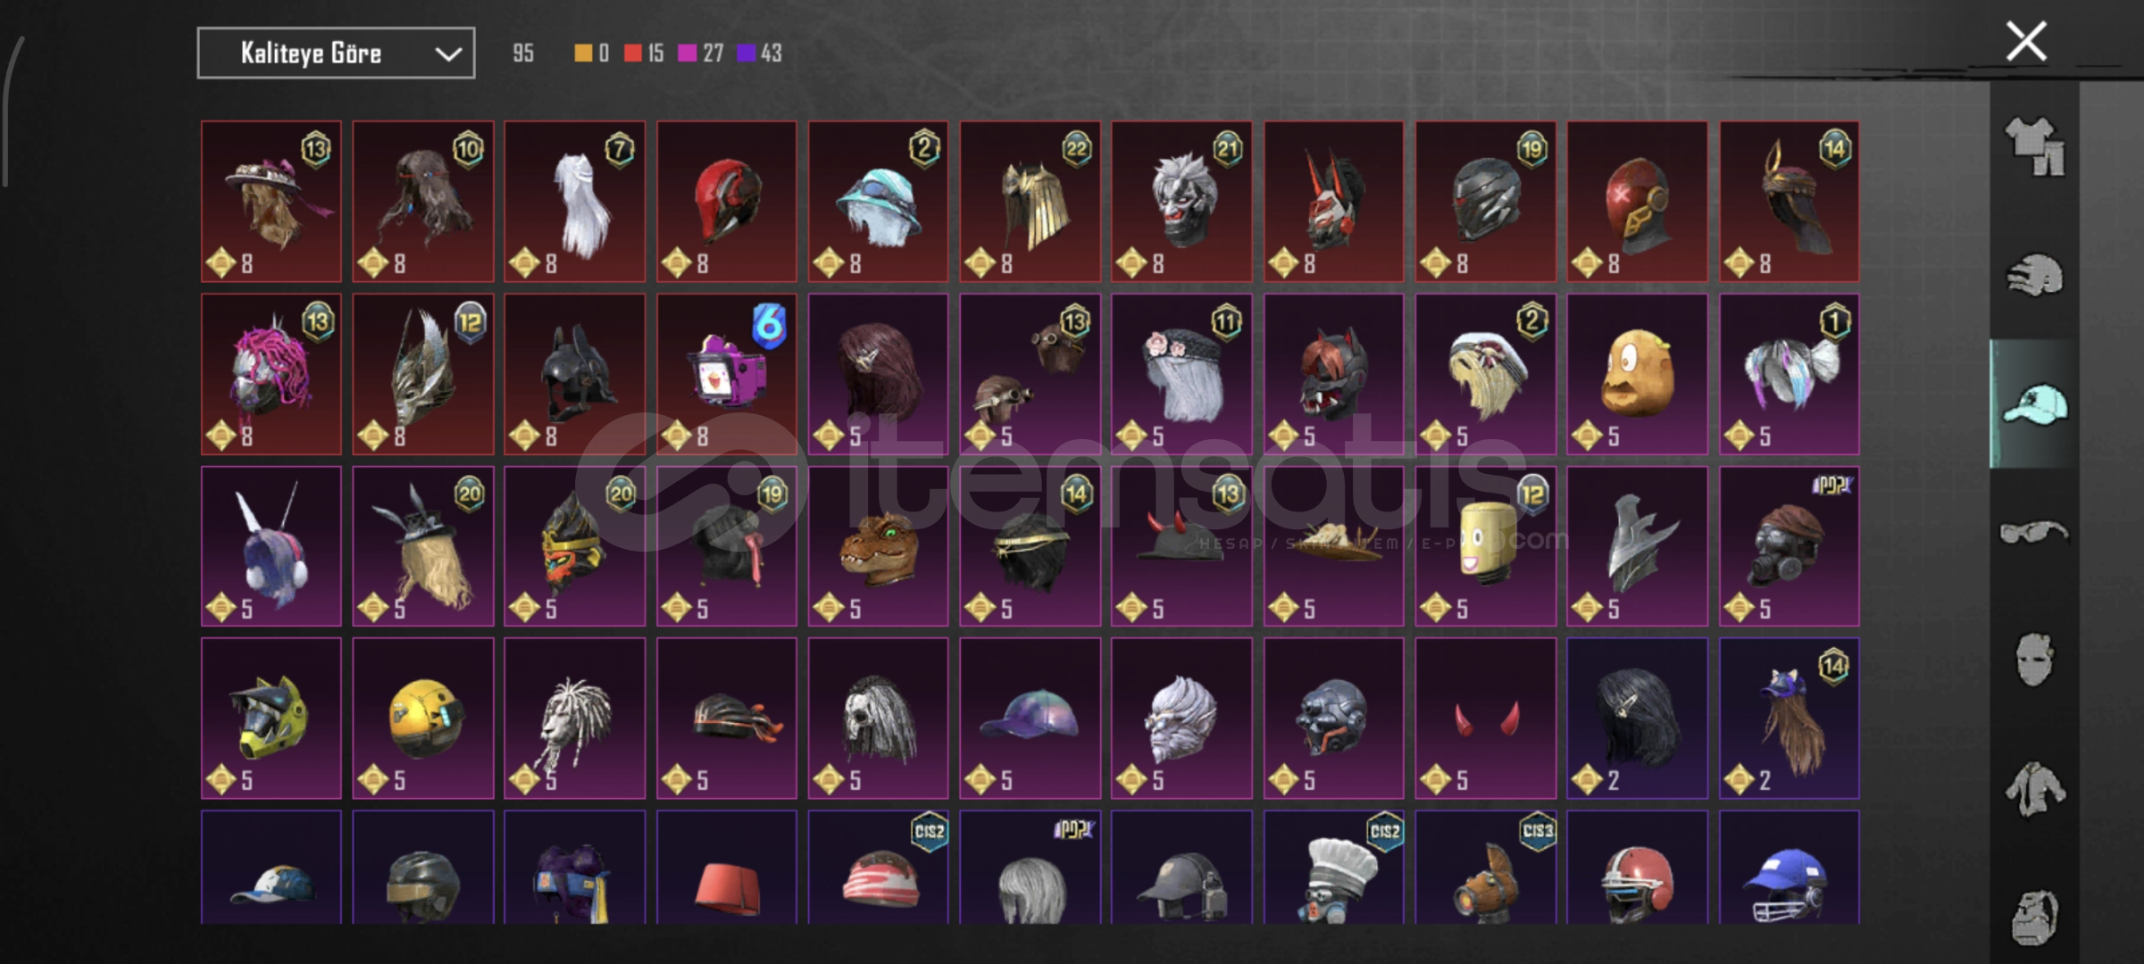The width and height of the screenshot is (2144, 964).
Task: Filter by the purple quality swatch with 43
Action: click(759, 54)
